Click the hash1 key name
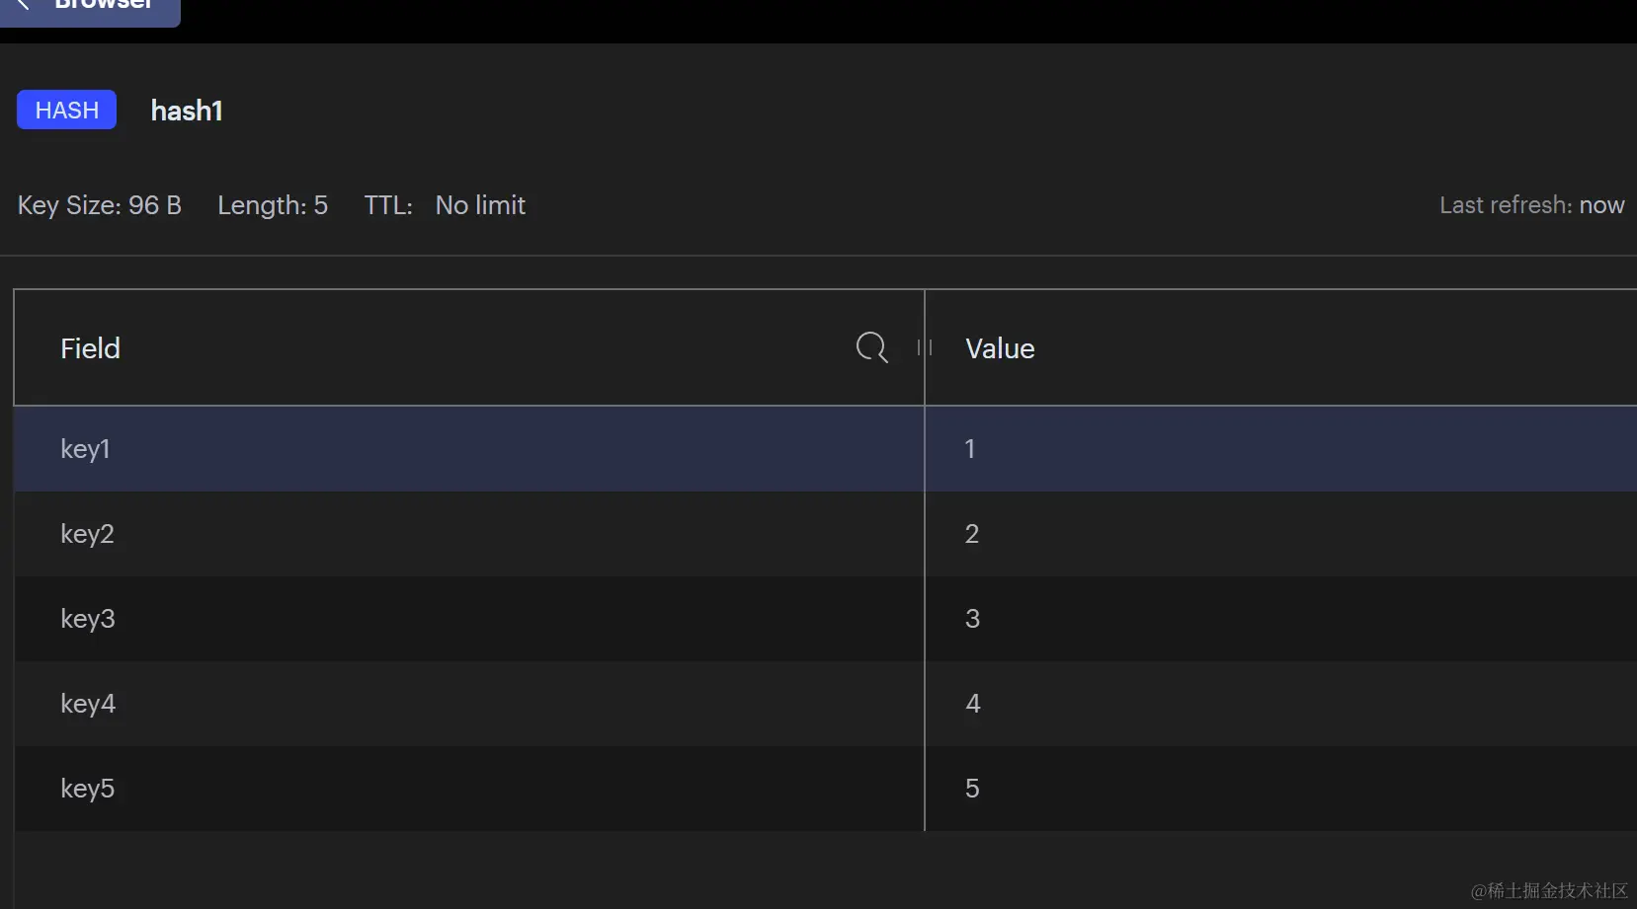Screen dimensions: 1637x909 coord(187,111)
